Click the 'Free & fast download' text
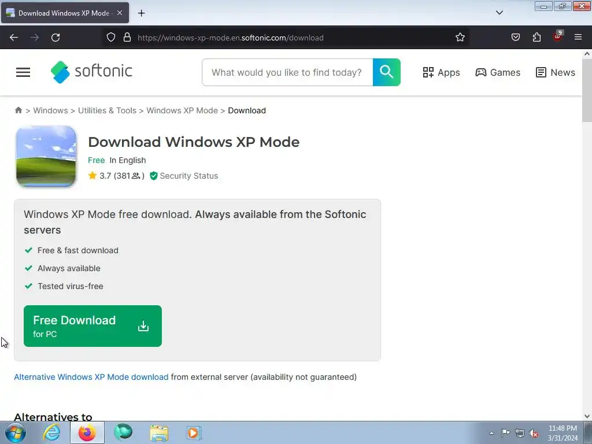This screenshot has width=592, height=444. tap(78, 250)
